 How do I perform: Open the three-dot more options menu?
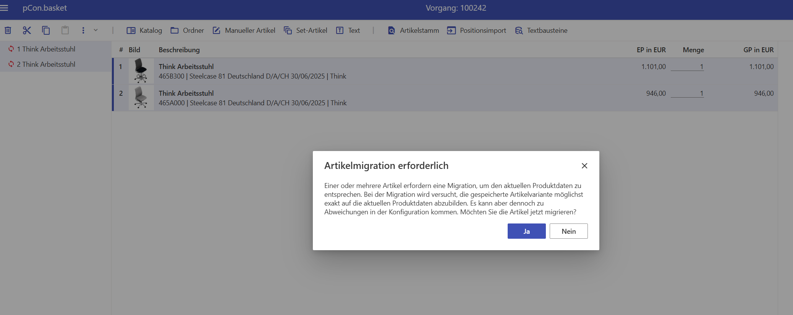coord(83,30)
